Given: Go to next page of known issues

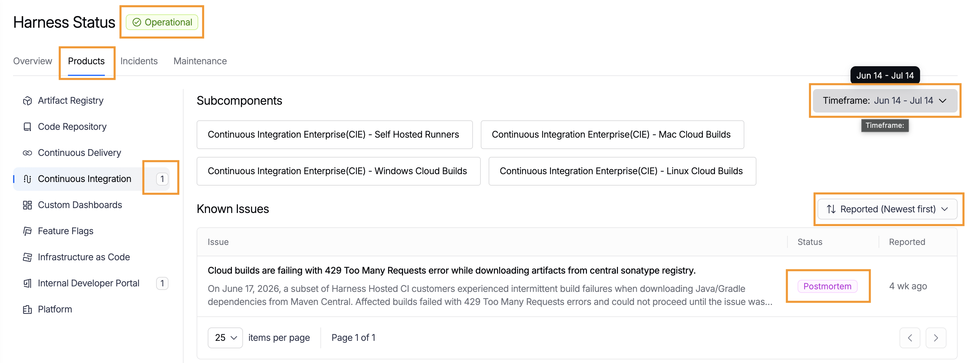Looking at the screenshot, I should click(936, 338).
